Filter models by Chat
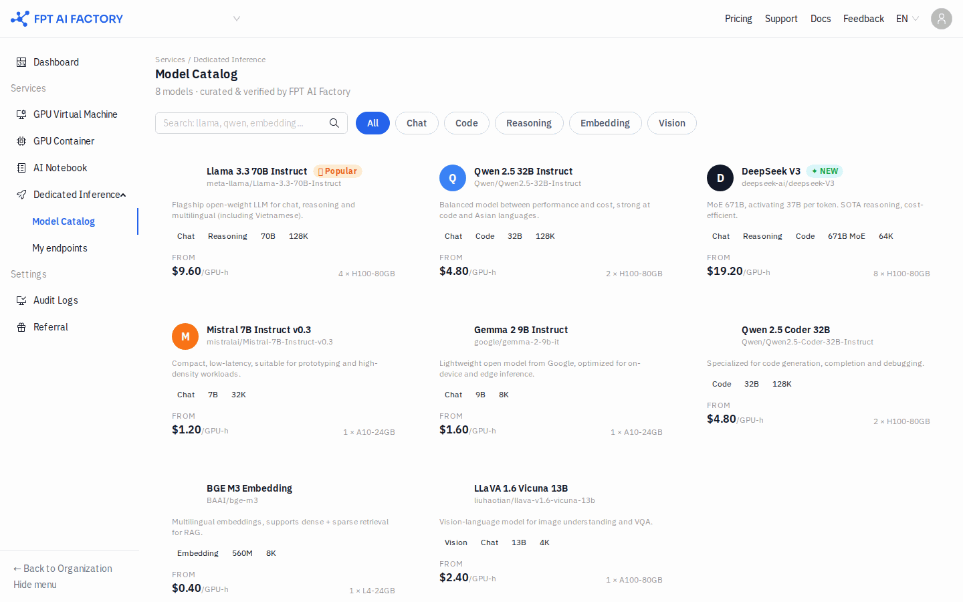This screenshot has width=963, height=602. 417,123
